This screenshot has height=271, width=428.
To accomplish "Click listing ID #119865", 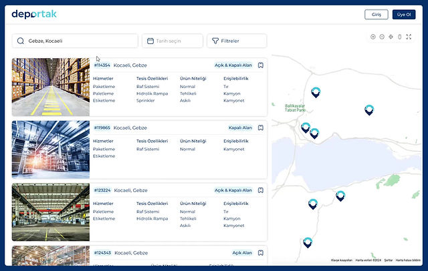I will coord(102,127).
